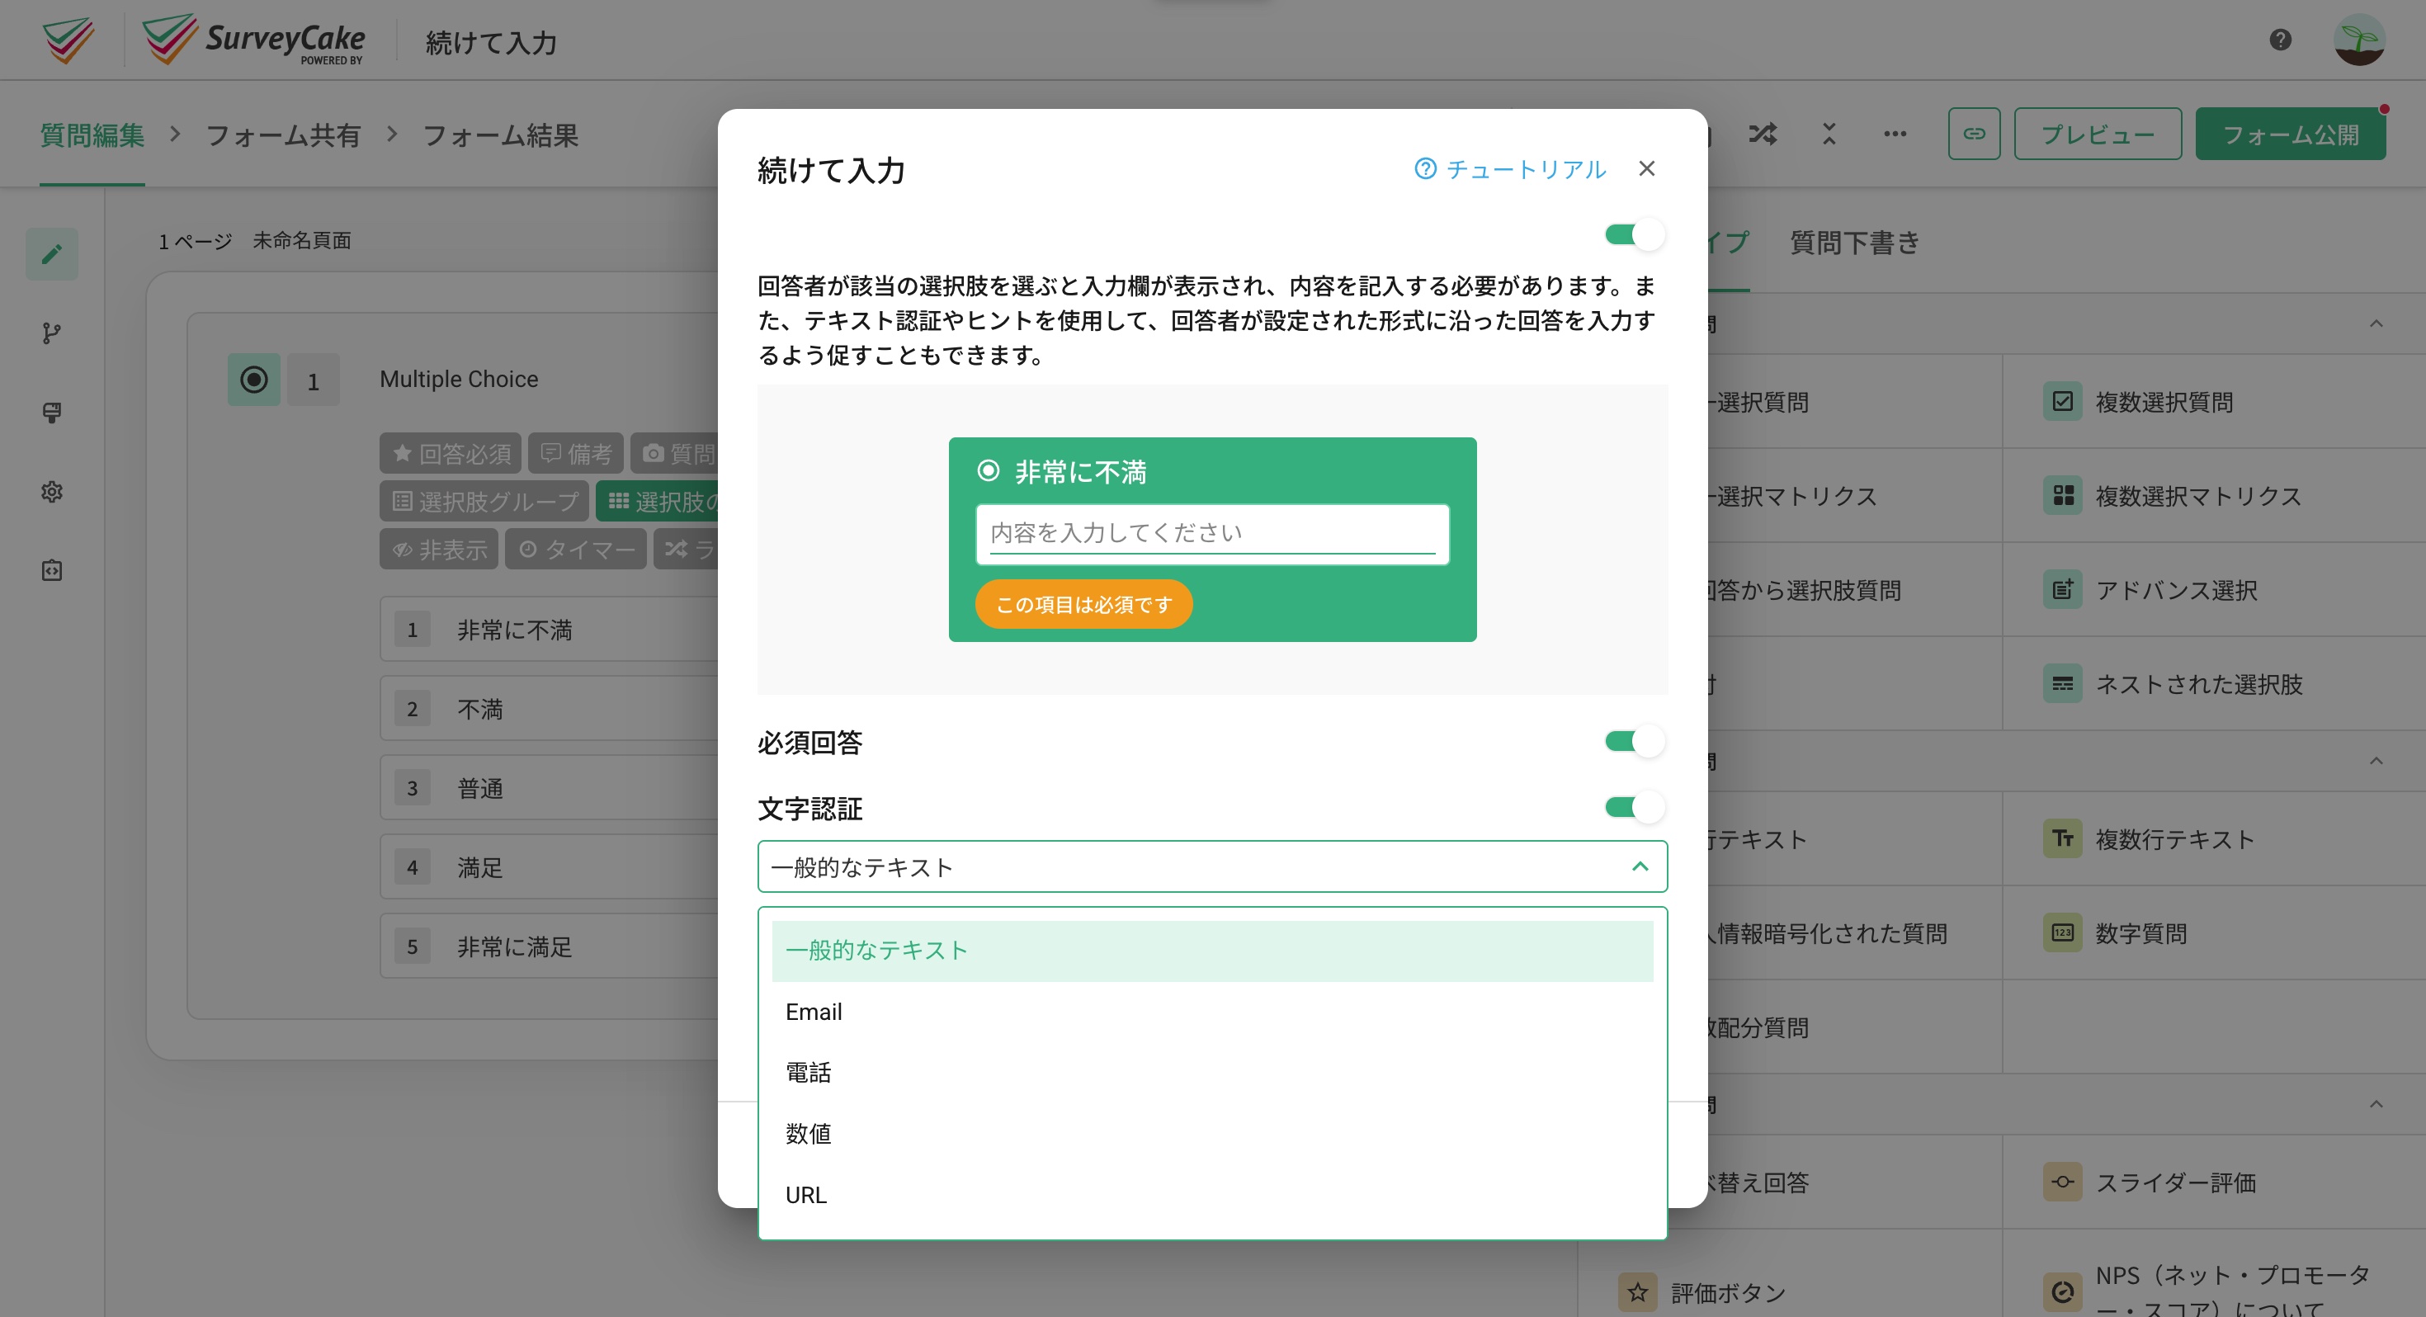Click the 複数行テキスト icon
The width and height of the screenshot is (2426, 1317).
[x=2062, y=838]
